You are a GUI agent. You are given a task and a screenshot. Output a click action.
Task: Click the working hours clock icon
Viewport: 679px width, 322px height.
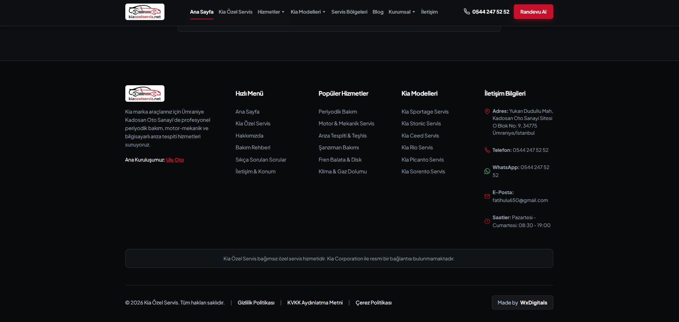487,221
